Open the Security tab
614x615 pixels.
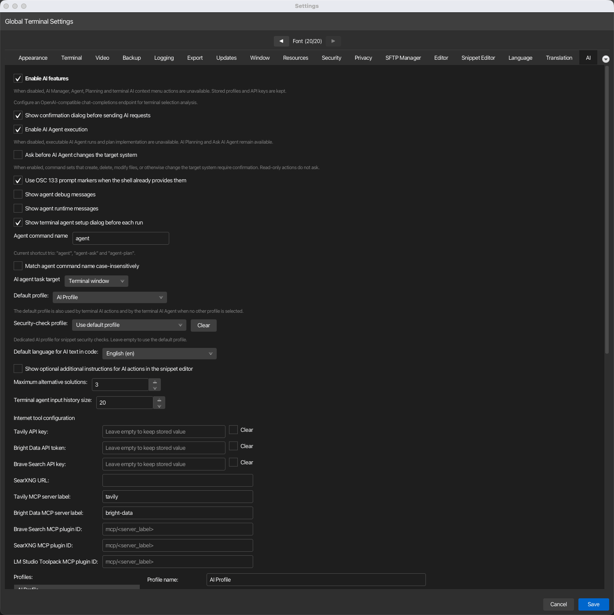tap(331, 58)
